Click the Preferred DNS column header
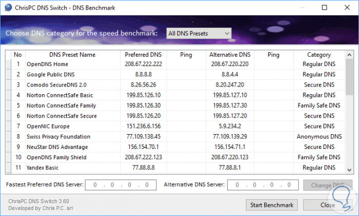Image resolution: width=359 pixels, height=216 pixels. (x=143, y=55)
